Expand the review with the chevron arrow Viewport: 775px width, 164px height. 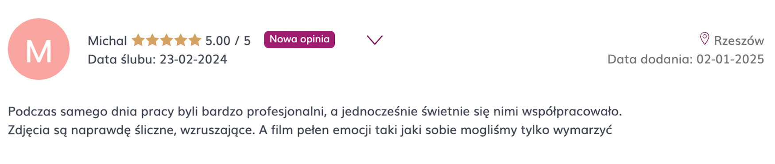[x=375, y=40]
